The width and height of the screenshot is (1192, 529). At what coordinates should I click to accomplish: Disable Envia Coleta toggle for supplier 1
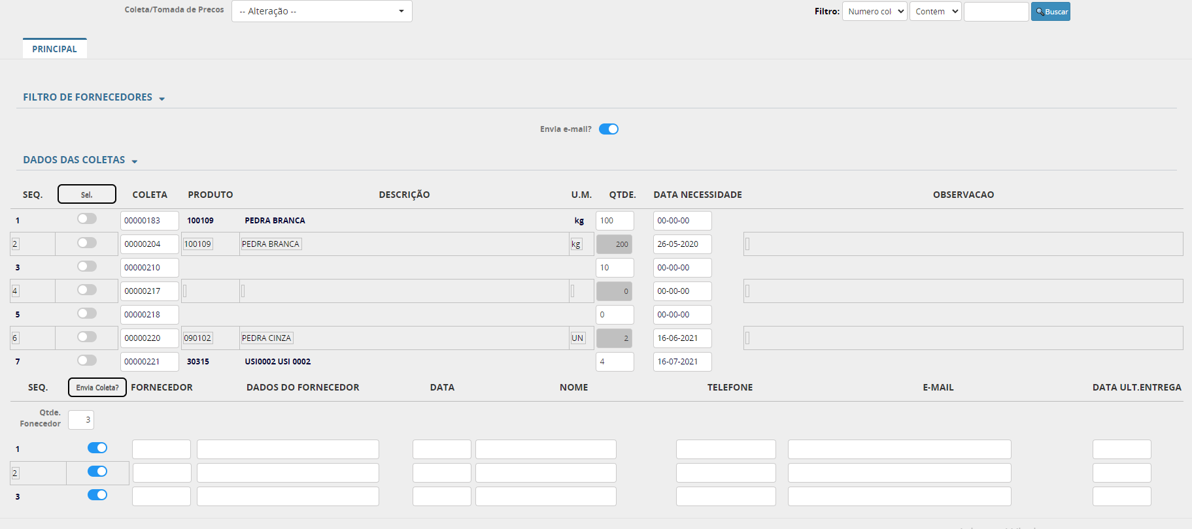tap(97, 448)
